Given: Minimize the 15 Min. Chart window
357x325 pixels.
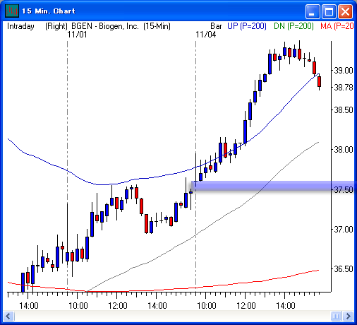Looking at the screenshot, I should click(x=313, y=11).
